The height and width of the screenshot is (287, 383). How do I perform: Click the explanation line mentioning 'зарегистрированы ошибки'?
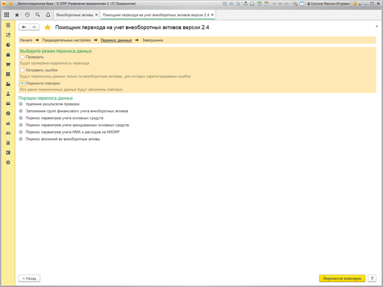coord(105,76)
